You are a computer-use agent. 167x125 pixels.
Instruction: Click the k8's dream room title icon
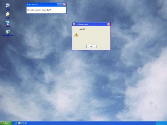click(x=74, y=24)
